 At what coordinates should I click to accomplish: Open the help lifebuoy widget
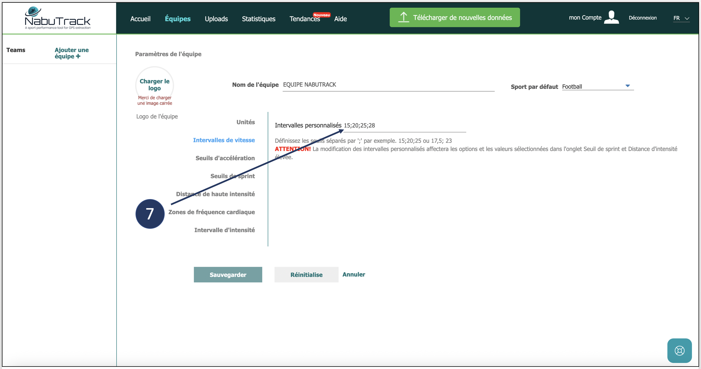(x=679, y=350)
